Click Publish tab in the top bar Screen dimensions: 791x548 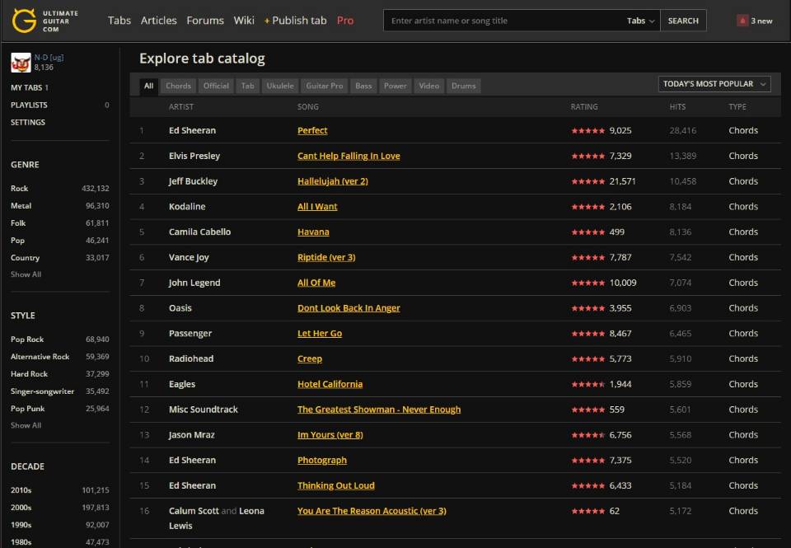pos(300,21)
